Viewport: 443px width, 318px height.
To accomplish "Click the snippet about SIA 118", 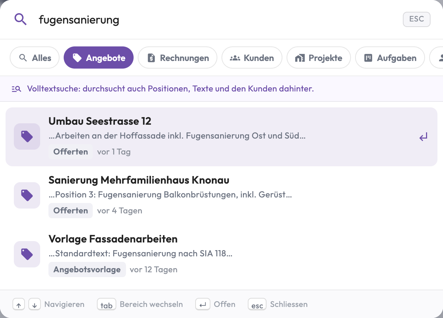I will click(x=140, y=254).
